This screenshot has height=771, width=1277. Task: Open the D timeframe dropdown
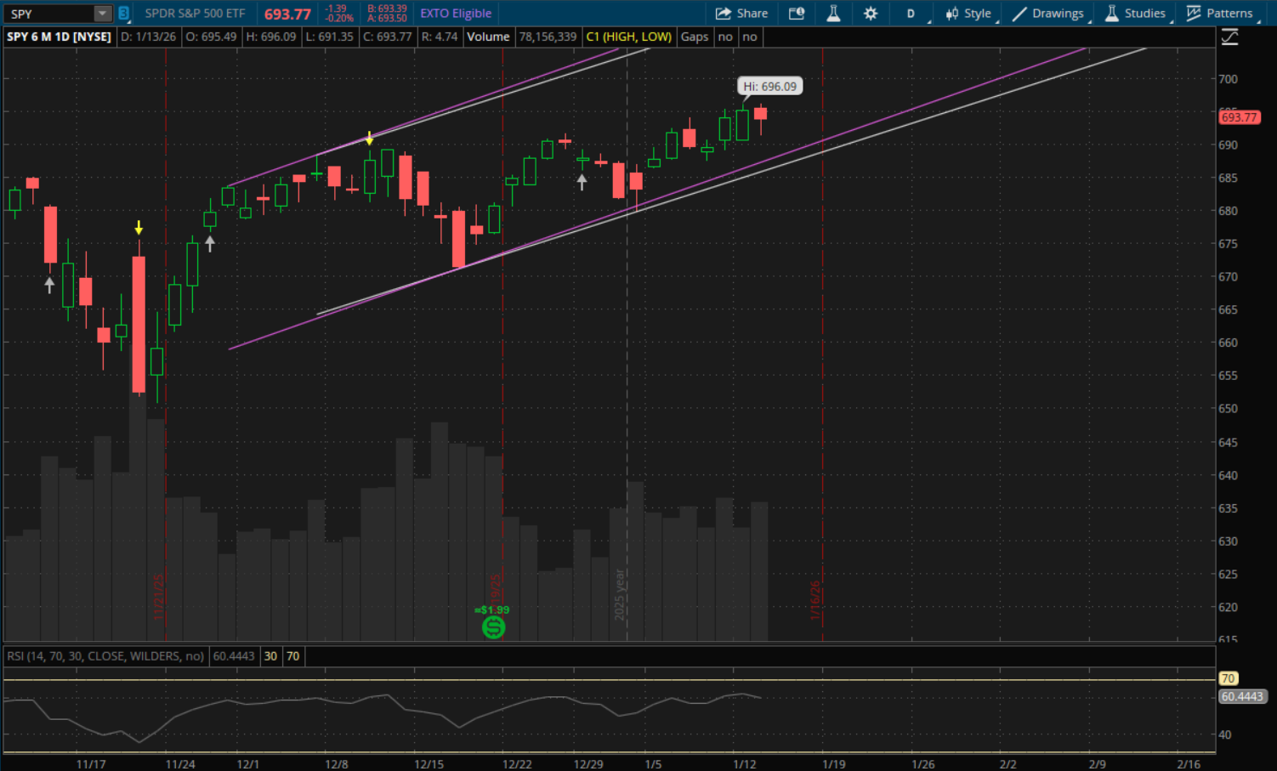(x=911, y=14)
